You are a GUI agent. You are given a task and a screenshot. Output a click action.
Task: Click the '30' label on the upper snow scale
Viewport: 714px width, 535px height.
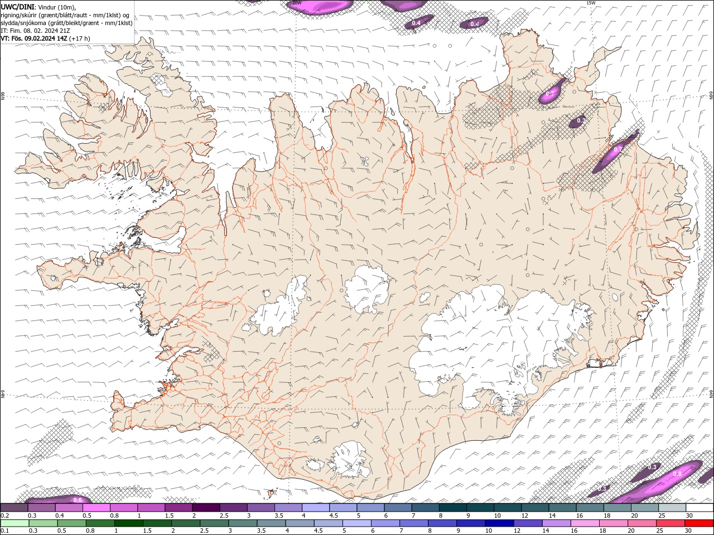689,515
